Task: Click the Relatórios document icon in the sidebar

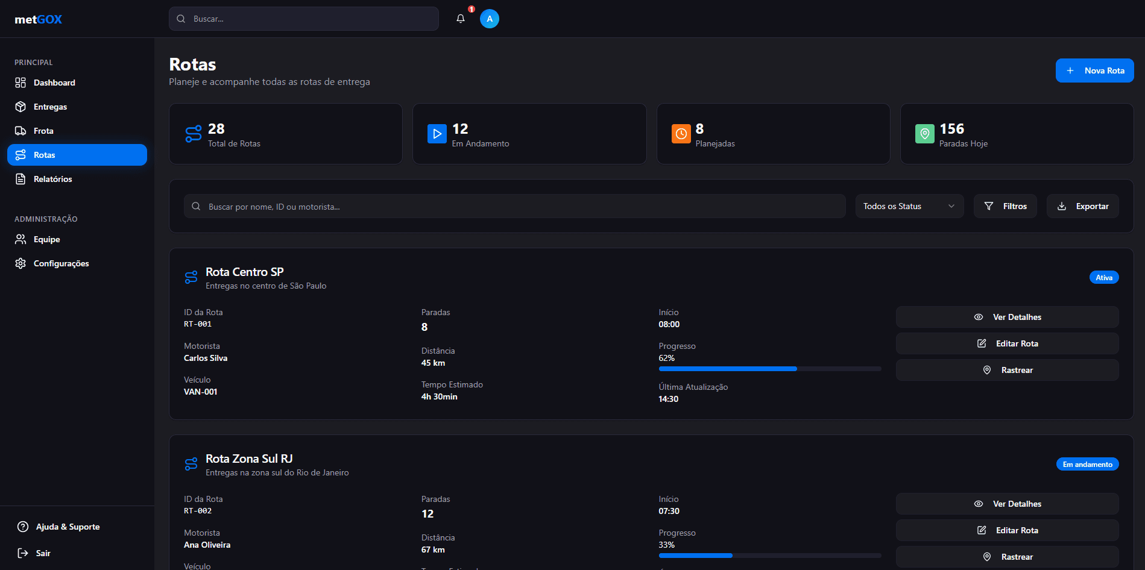Action: pyautogui.click(x=21, y=179)
